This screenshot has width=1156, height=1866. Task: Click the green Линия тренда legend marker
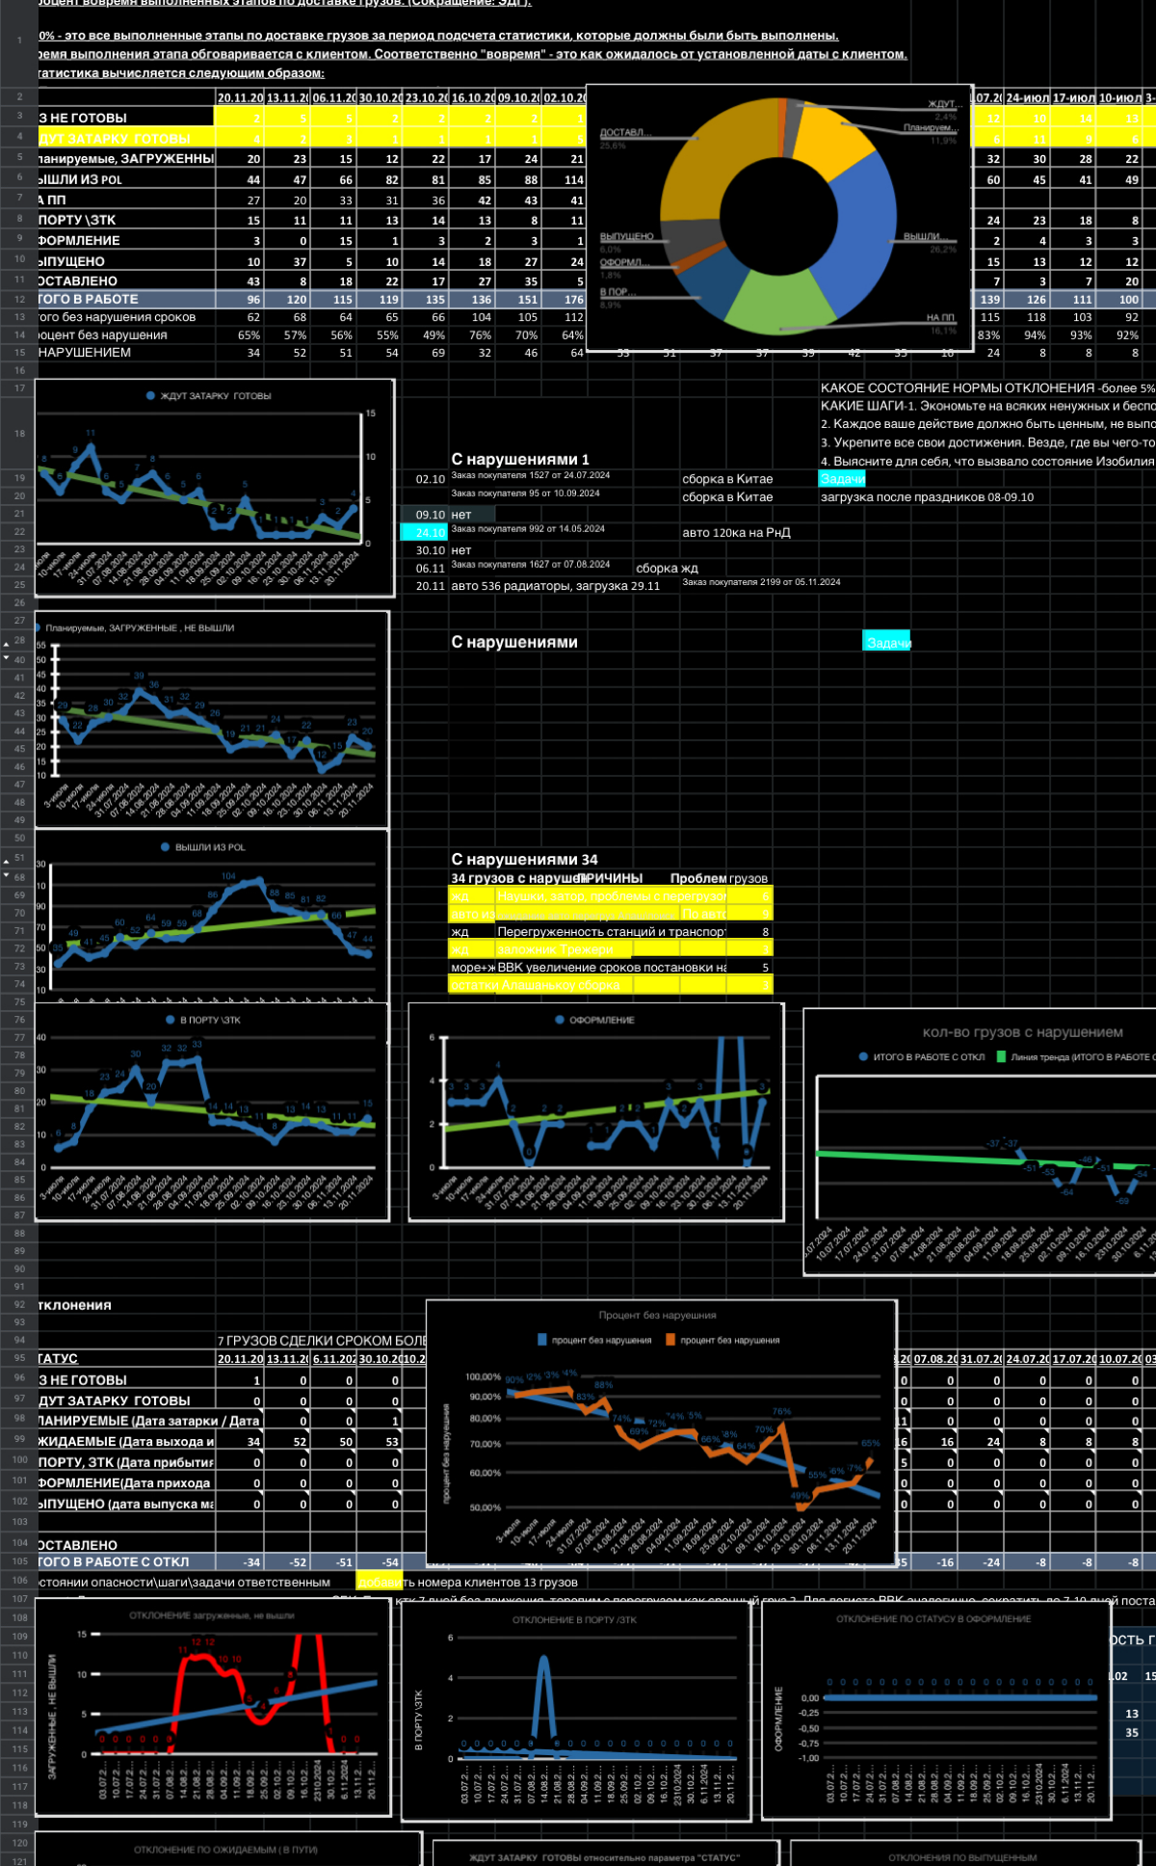(x=1001, y=1057)
